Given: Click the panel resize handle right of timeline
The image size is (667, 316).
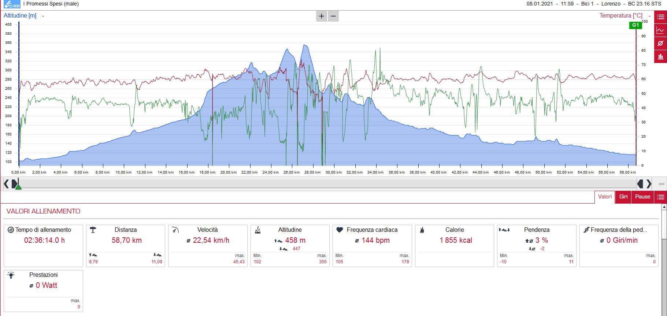Looking at the screenshot, I should [x=662, y=184].
